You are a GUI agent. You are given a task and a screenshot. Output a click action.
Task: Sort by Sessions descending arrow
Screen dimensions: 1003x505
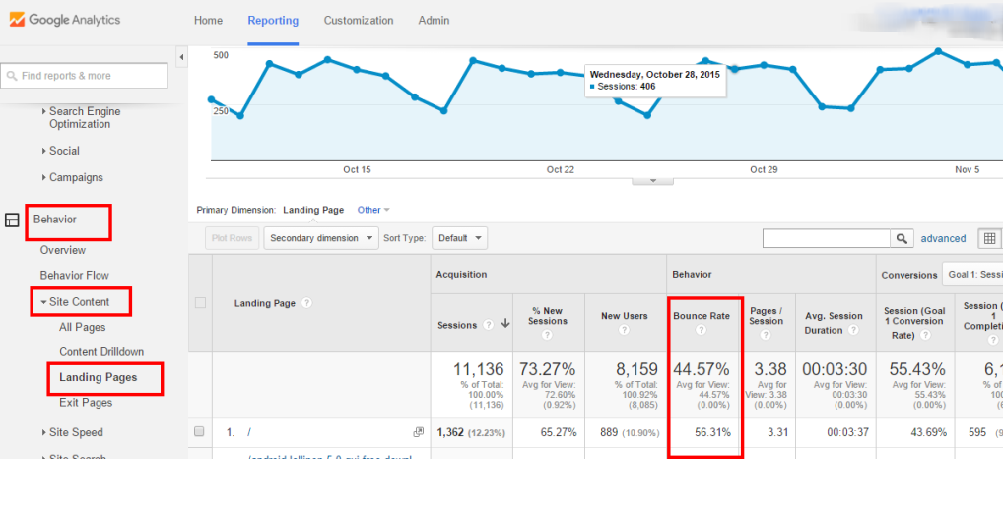click(505, 324)
